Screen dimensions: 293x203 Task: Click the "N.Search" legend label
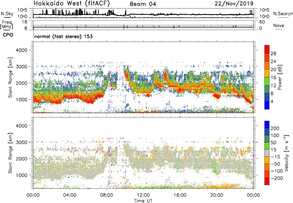click(283, 14)
